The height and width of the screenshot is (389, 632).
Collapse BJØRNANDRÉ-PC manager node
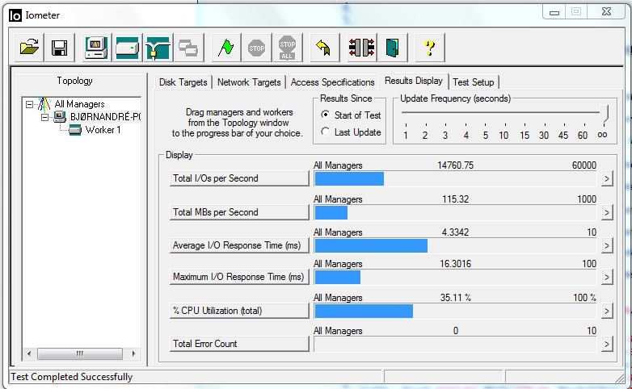(x=45, y=117)
